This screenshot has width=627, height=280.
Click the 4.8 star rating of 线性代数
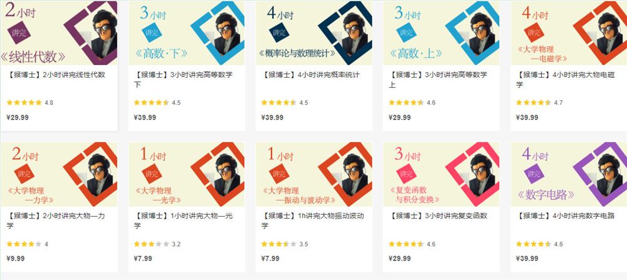pos(29,103)
